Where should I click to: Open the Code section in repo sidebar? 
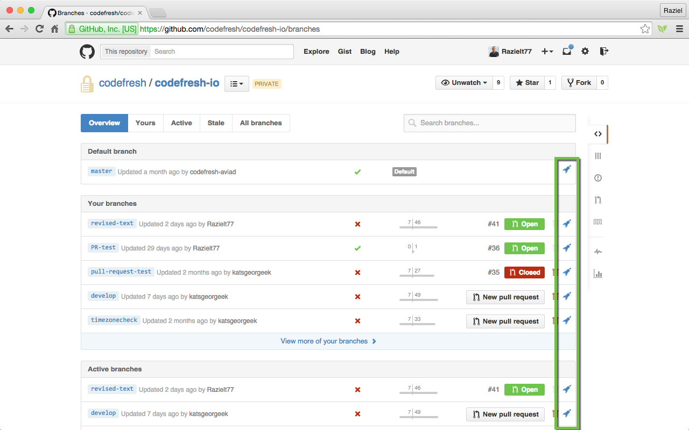click(x=598, y=134)
